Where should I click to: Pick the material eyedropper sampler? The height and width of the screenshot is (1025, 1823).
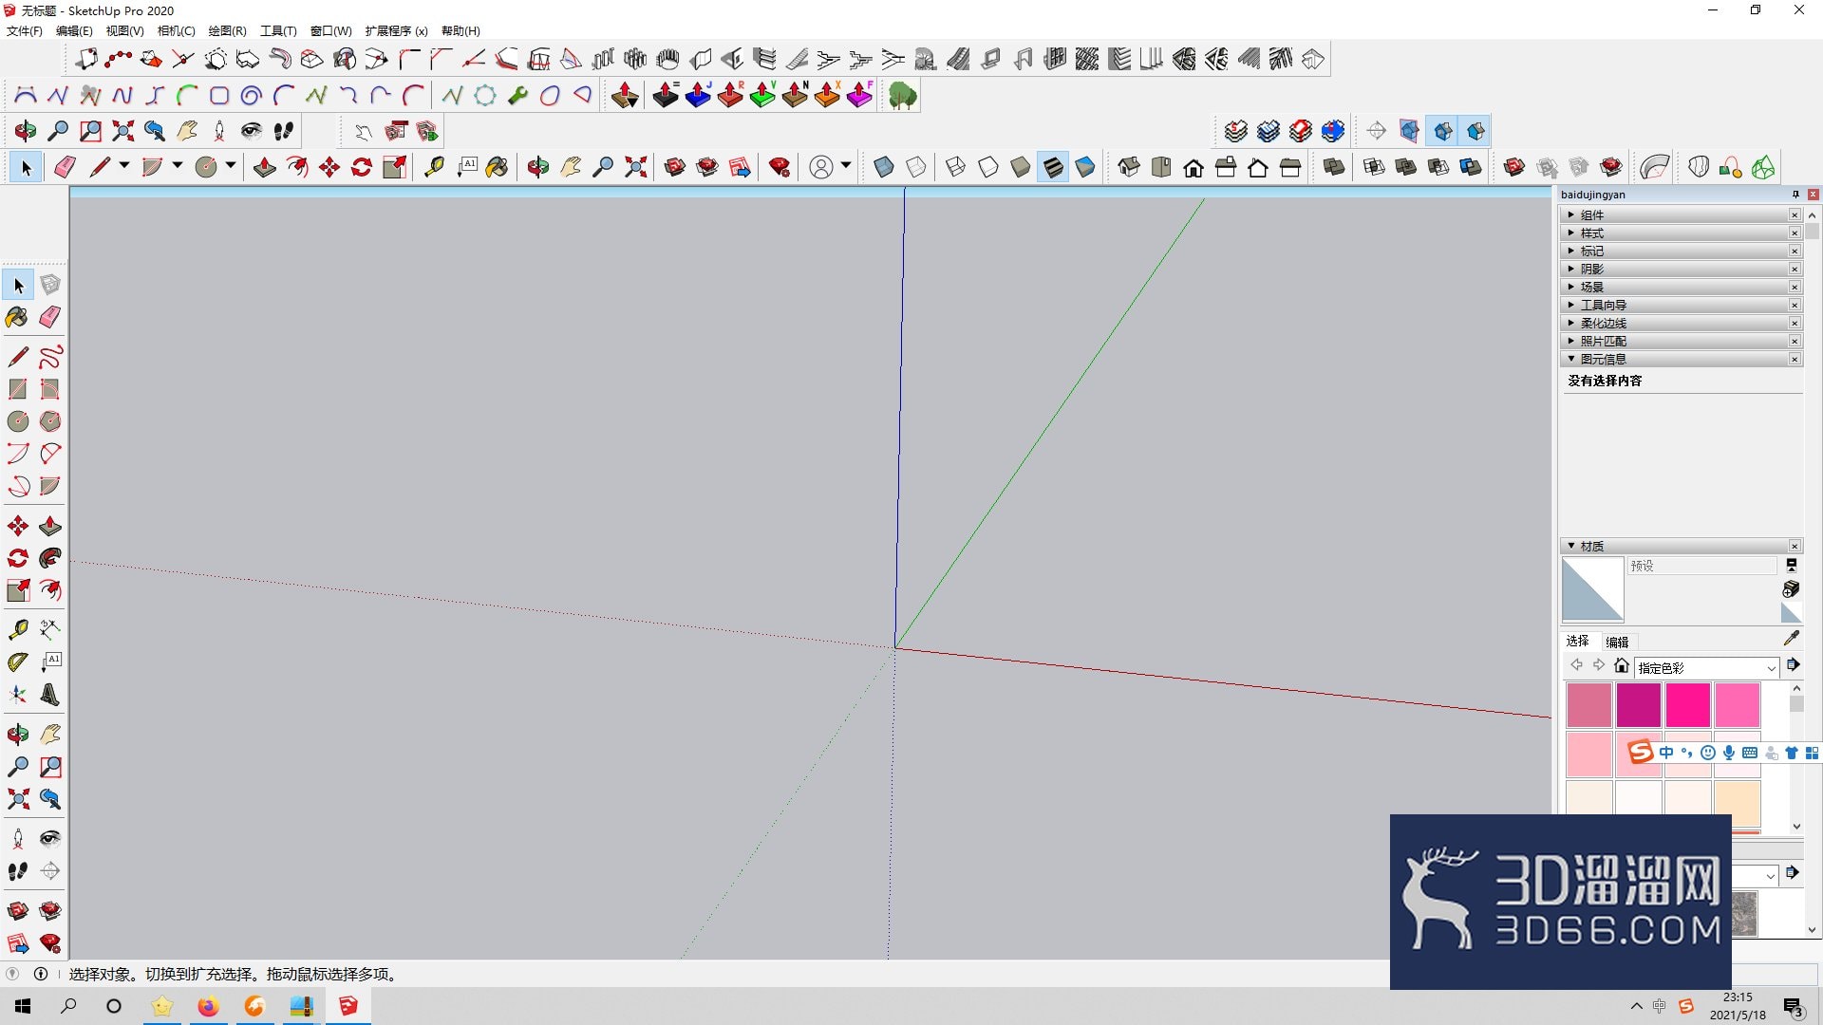point(1792,639)
